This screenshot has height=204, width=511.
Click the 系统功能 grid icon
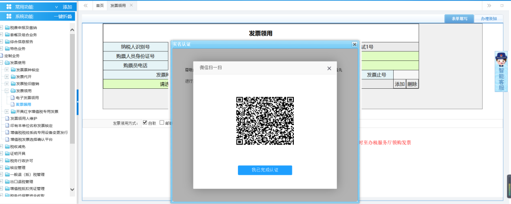(9, 16)
